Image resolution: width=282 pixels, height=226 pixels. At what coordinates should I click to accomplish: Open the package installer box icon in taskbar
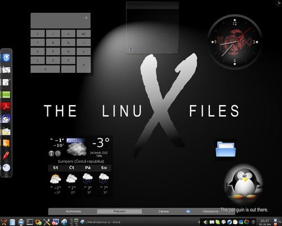38,222
